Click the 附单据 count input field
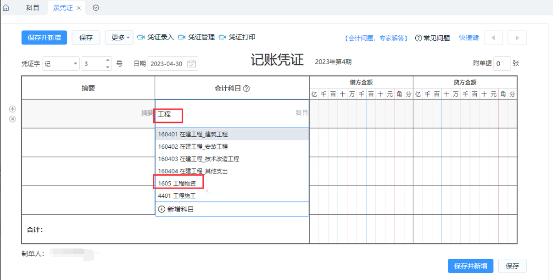553x280 pixels. click(501, 64)
